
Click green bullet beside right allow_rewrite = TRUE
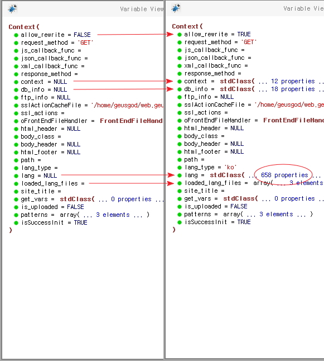click(x=180, y=35)
